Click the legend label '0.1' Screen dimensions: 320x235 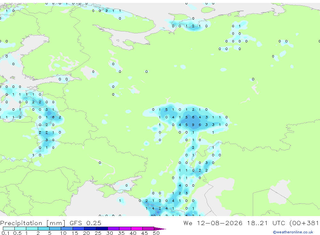pyautogui.click(x=5, y=233)
